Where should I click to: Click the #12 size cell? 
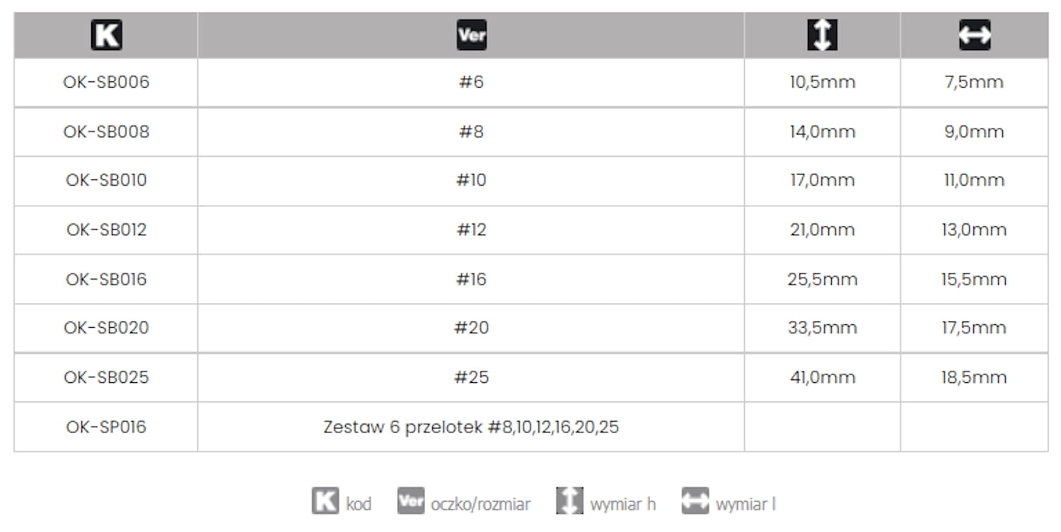pyautogui.click(x=471, y=230)
